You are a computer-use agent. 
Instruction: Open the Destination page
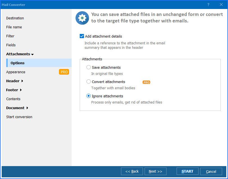point(15,18)
